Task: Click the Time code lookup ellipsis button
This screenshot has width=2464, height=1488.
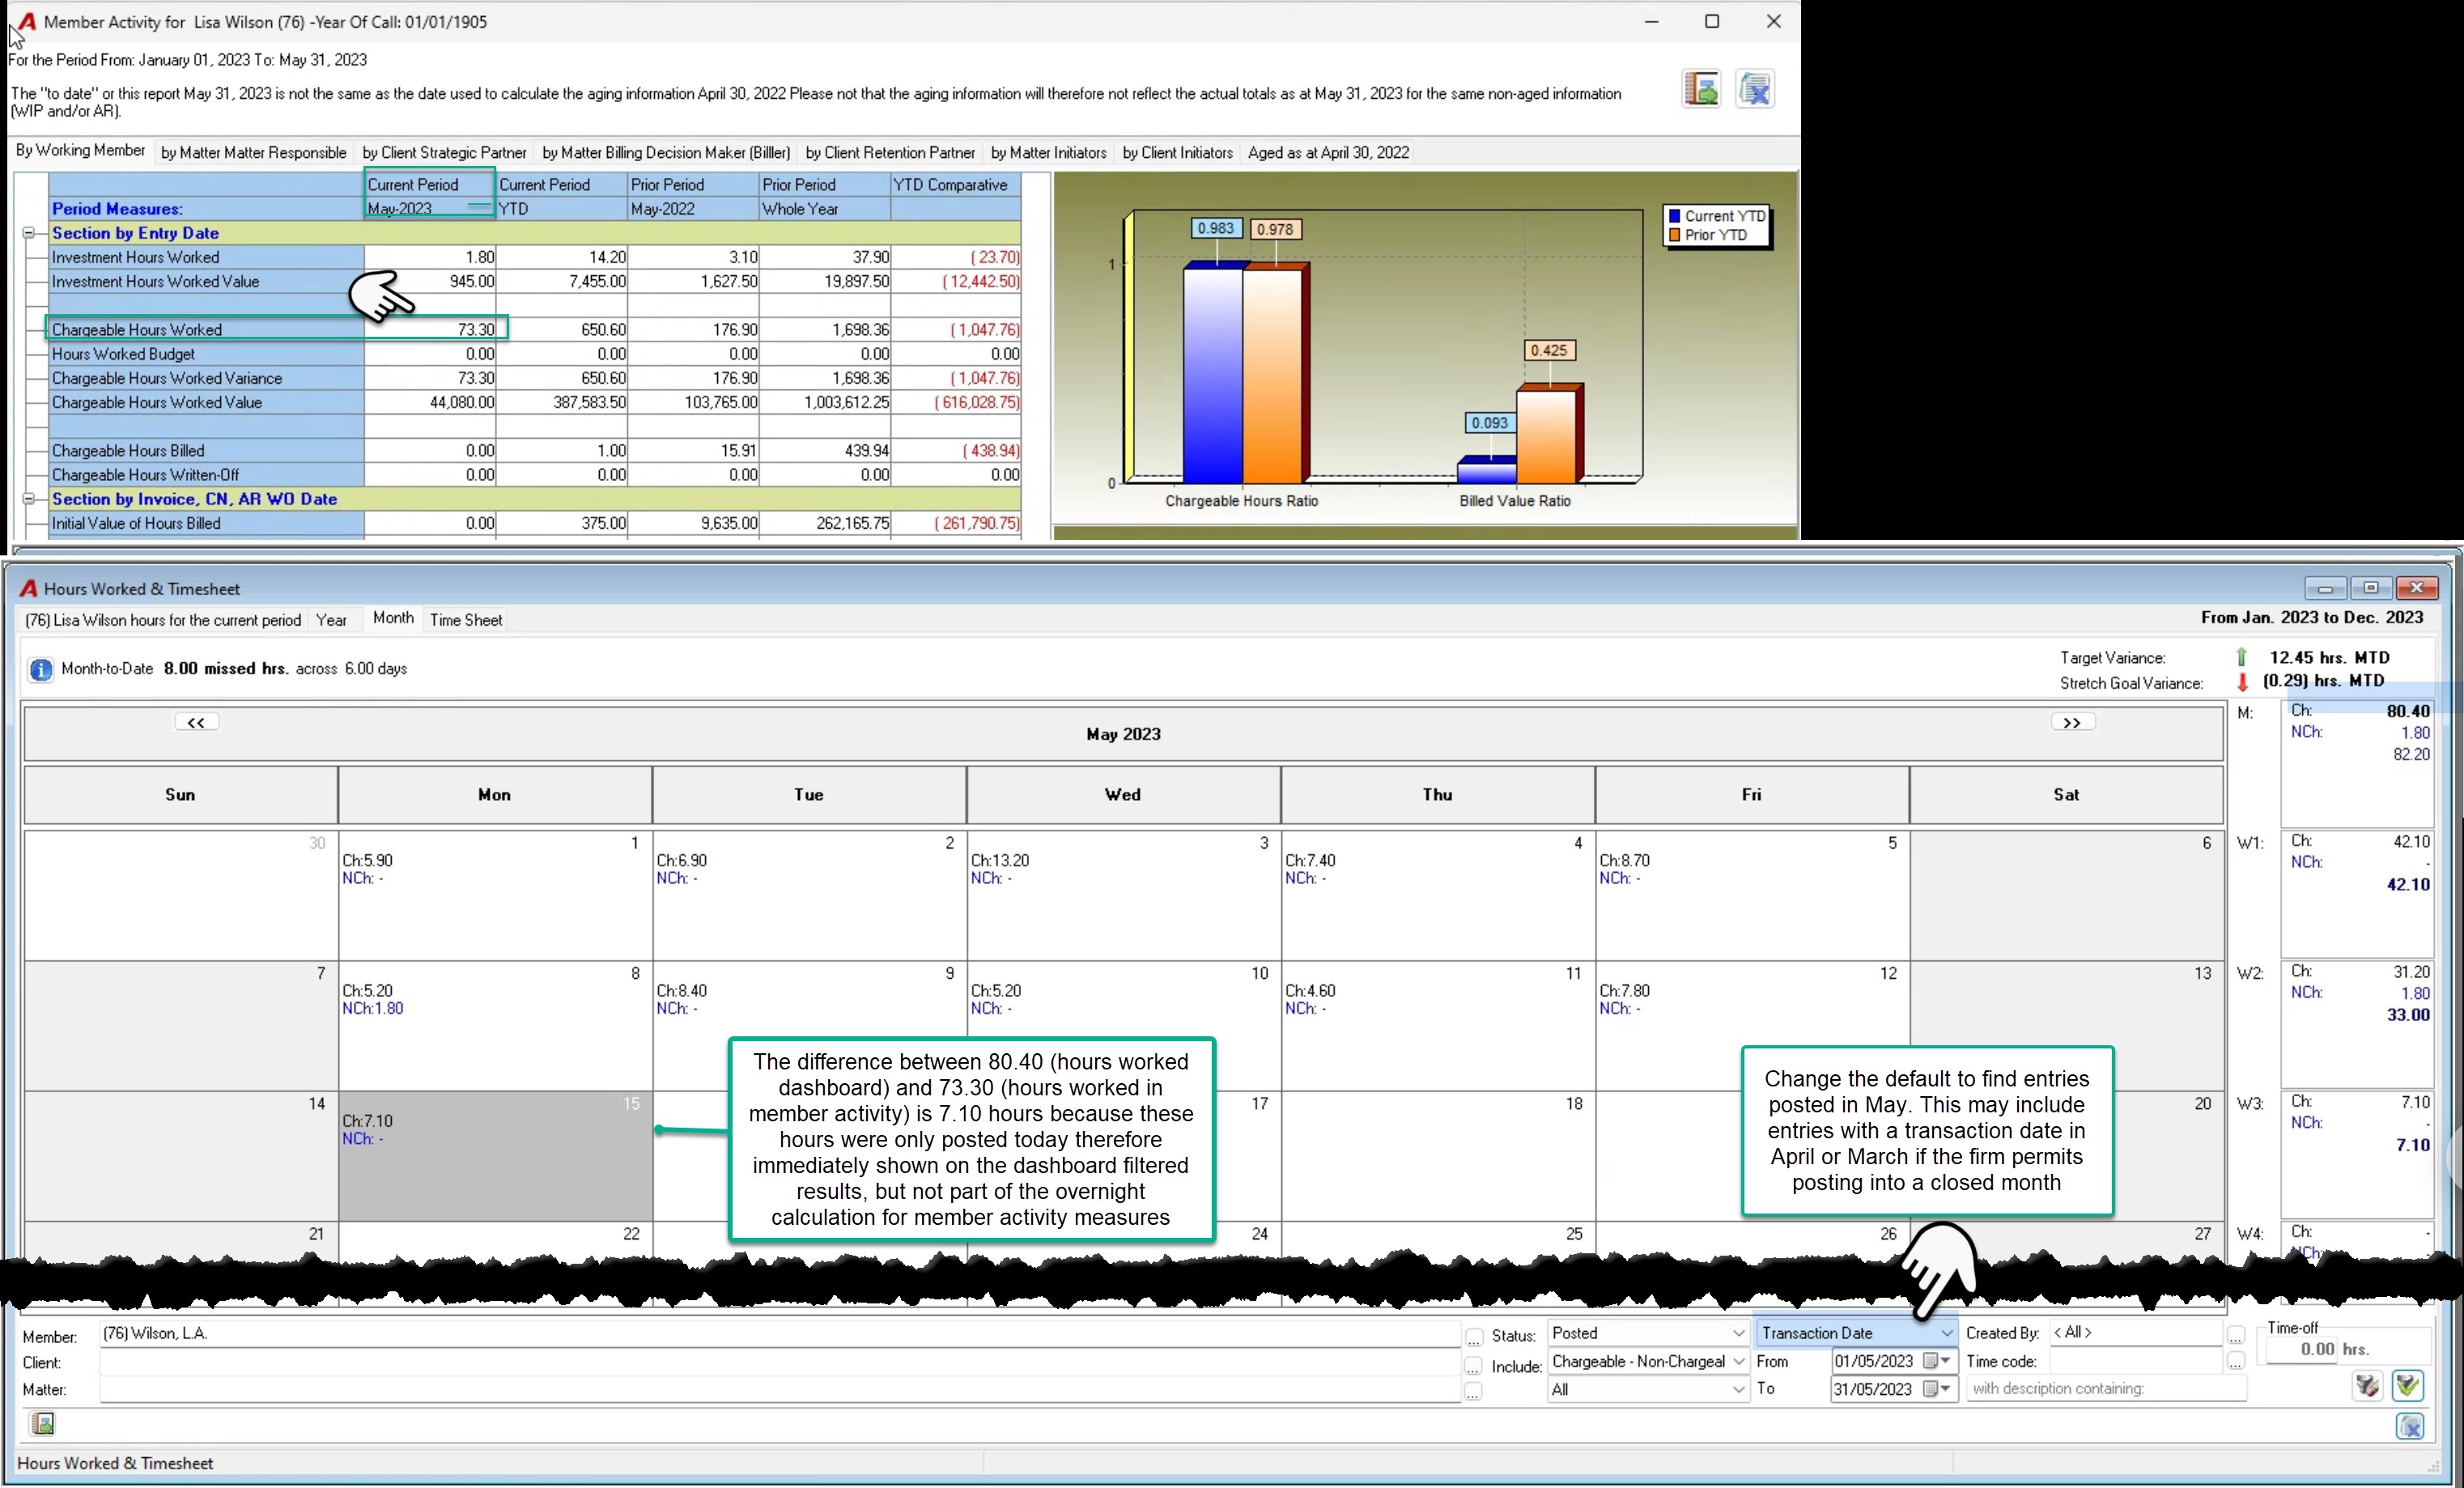Action: (x=2236, y=1362)
